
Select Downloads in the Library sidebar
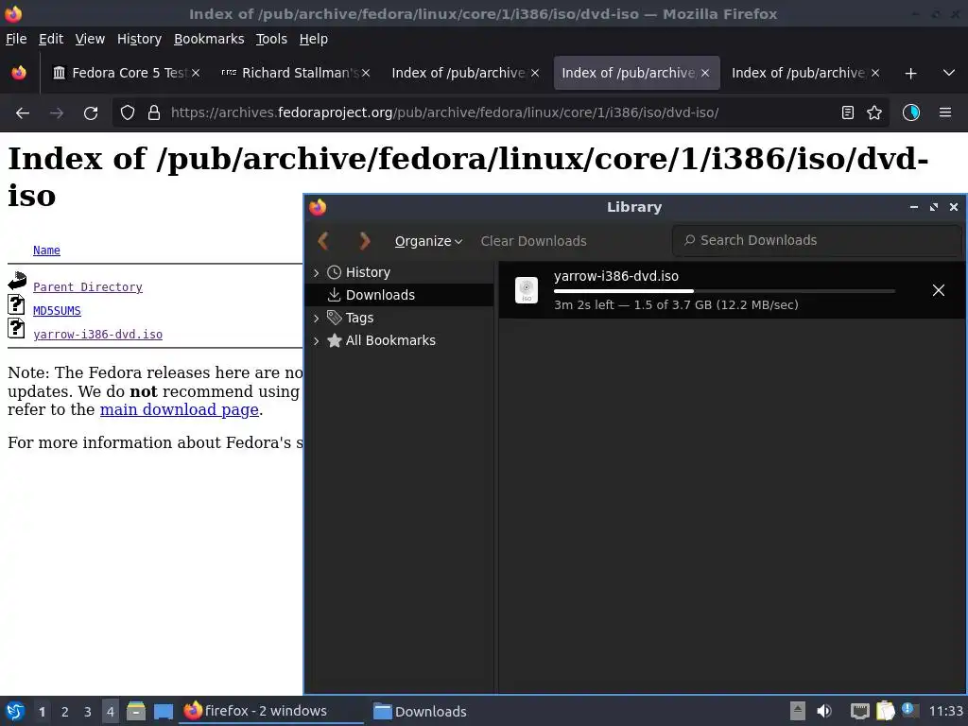400,295
